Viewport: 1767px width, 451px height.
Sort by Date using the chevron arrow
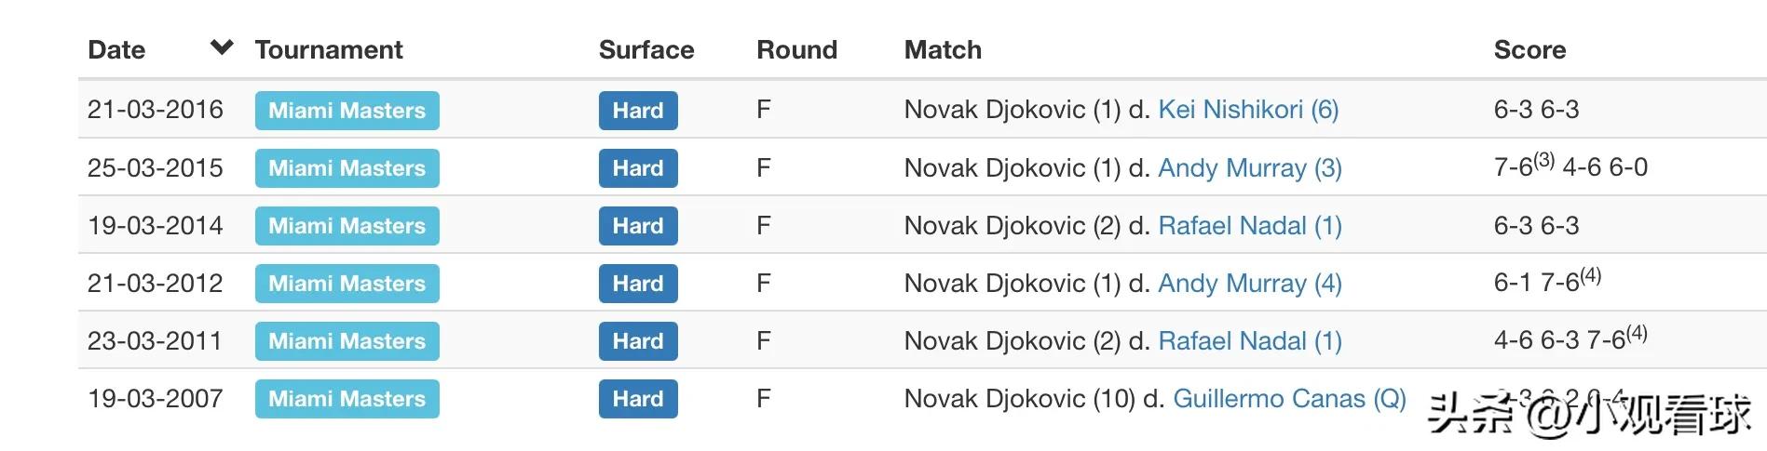(x=222, y=47)
